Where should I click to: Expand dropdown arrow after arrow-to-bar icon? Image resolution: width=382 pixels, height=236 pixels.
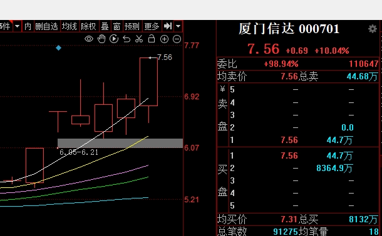click(x=178, y=26)
